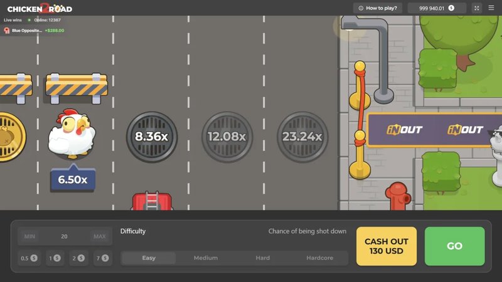Click the 8.36x manhole multiplier
502x282 pixels.
tap(151, 136)
